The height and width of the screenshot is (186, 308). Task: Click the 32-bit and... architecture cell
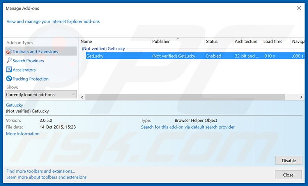point(247,56)
